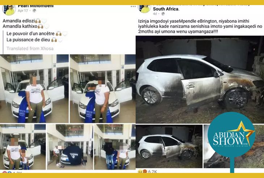
Task: Click the globe privacy icon beside 4d
Action: (x=163, y=14)
